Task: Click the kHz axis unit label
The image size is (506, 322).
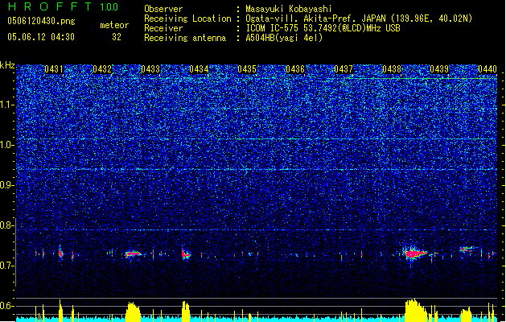Action: (7, 65)
